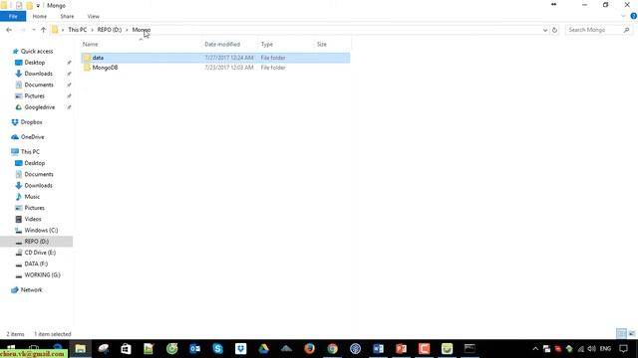Image resolution: width=638 pixels, height=358 pixels.
Task: Click the data folder's yellow icon
Action: click(x=87, y=58)
